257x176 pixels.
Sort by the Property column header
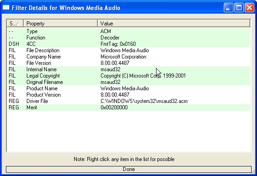coord(60,23)
